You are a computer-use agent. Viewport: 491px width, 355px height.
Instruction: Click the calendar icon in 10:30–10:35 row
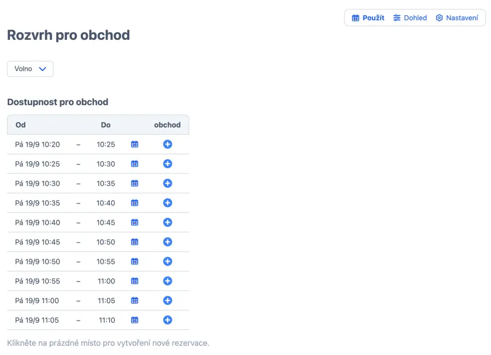click(x=135, y=184)
